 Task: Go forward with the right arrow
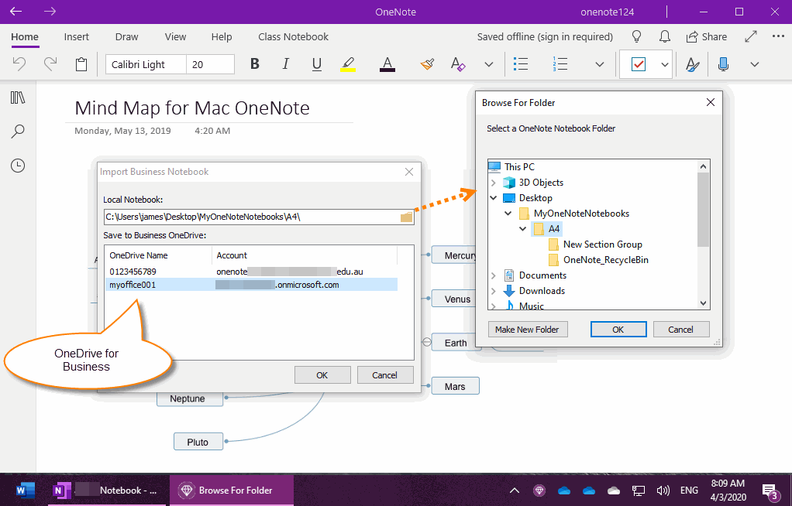click(x=50, y=11)
